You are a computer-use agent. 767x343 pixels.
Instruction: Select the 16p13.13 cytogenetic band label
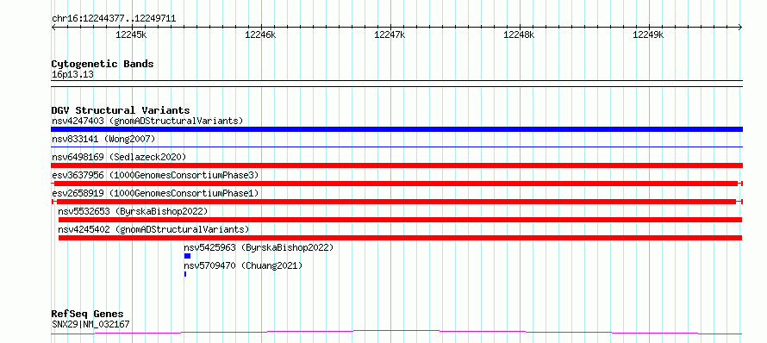[72, 74]
